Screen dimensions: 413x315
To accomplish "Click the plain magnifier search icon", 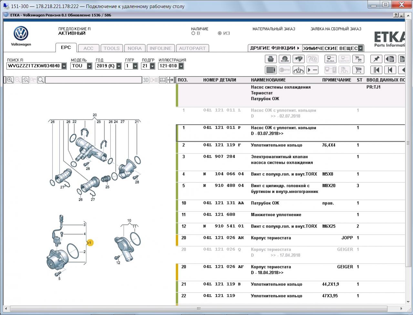I will point(41,80).
